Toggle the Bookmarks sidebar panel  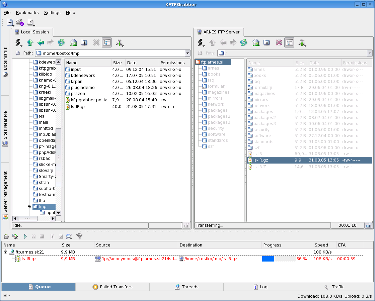click(x=5, y=62)
